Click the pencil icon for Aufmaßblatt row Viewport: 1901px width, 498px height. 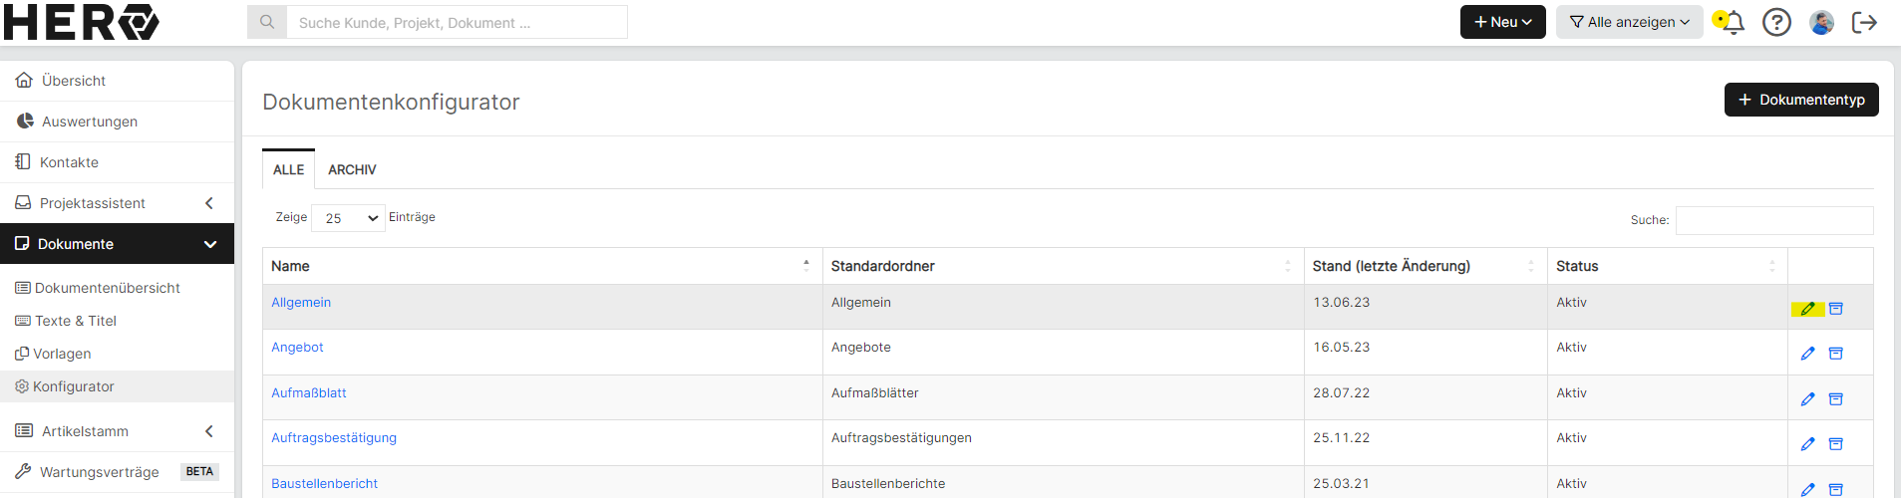pos(1807,399)
